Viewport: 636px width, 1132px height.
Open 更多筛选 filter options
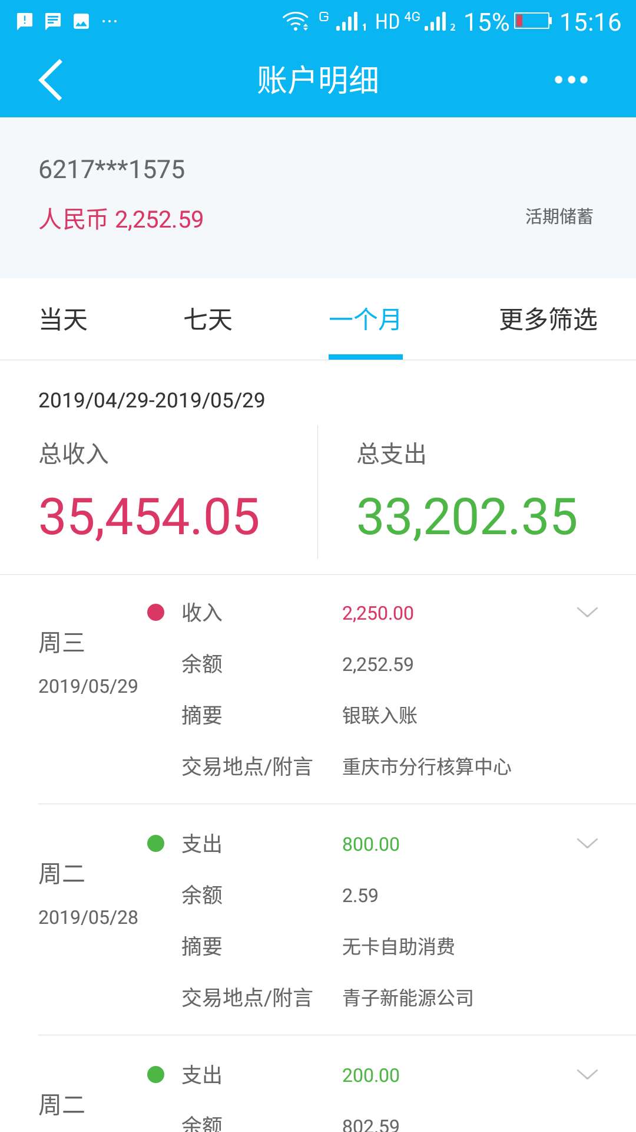tap(548, 320)
